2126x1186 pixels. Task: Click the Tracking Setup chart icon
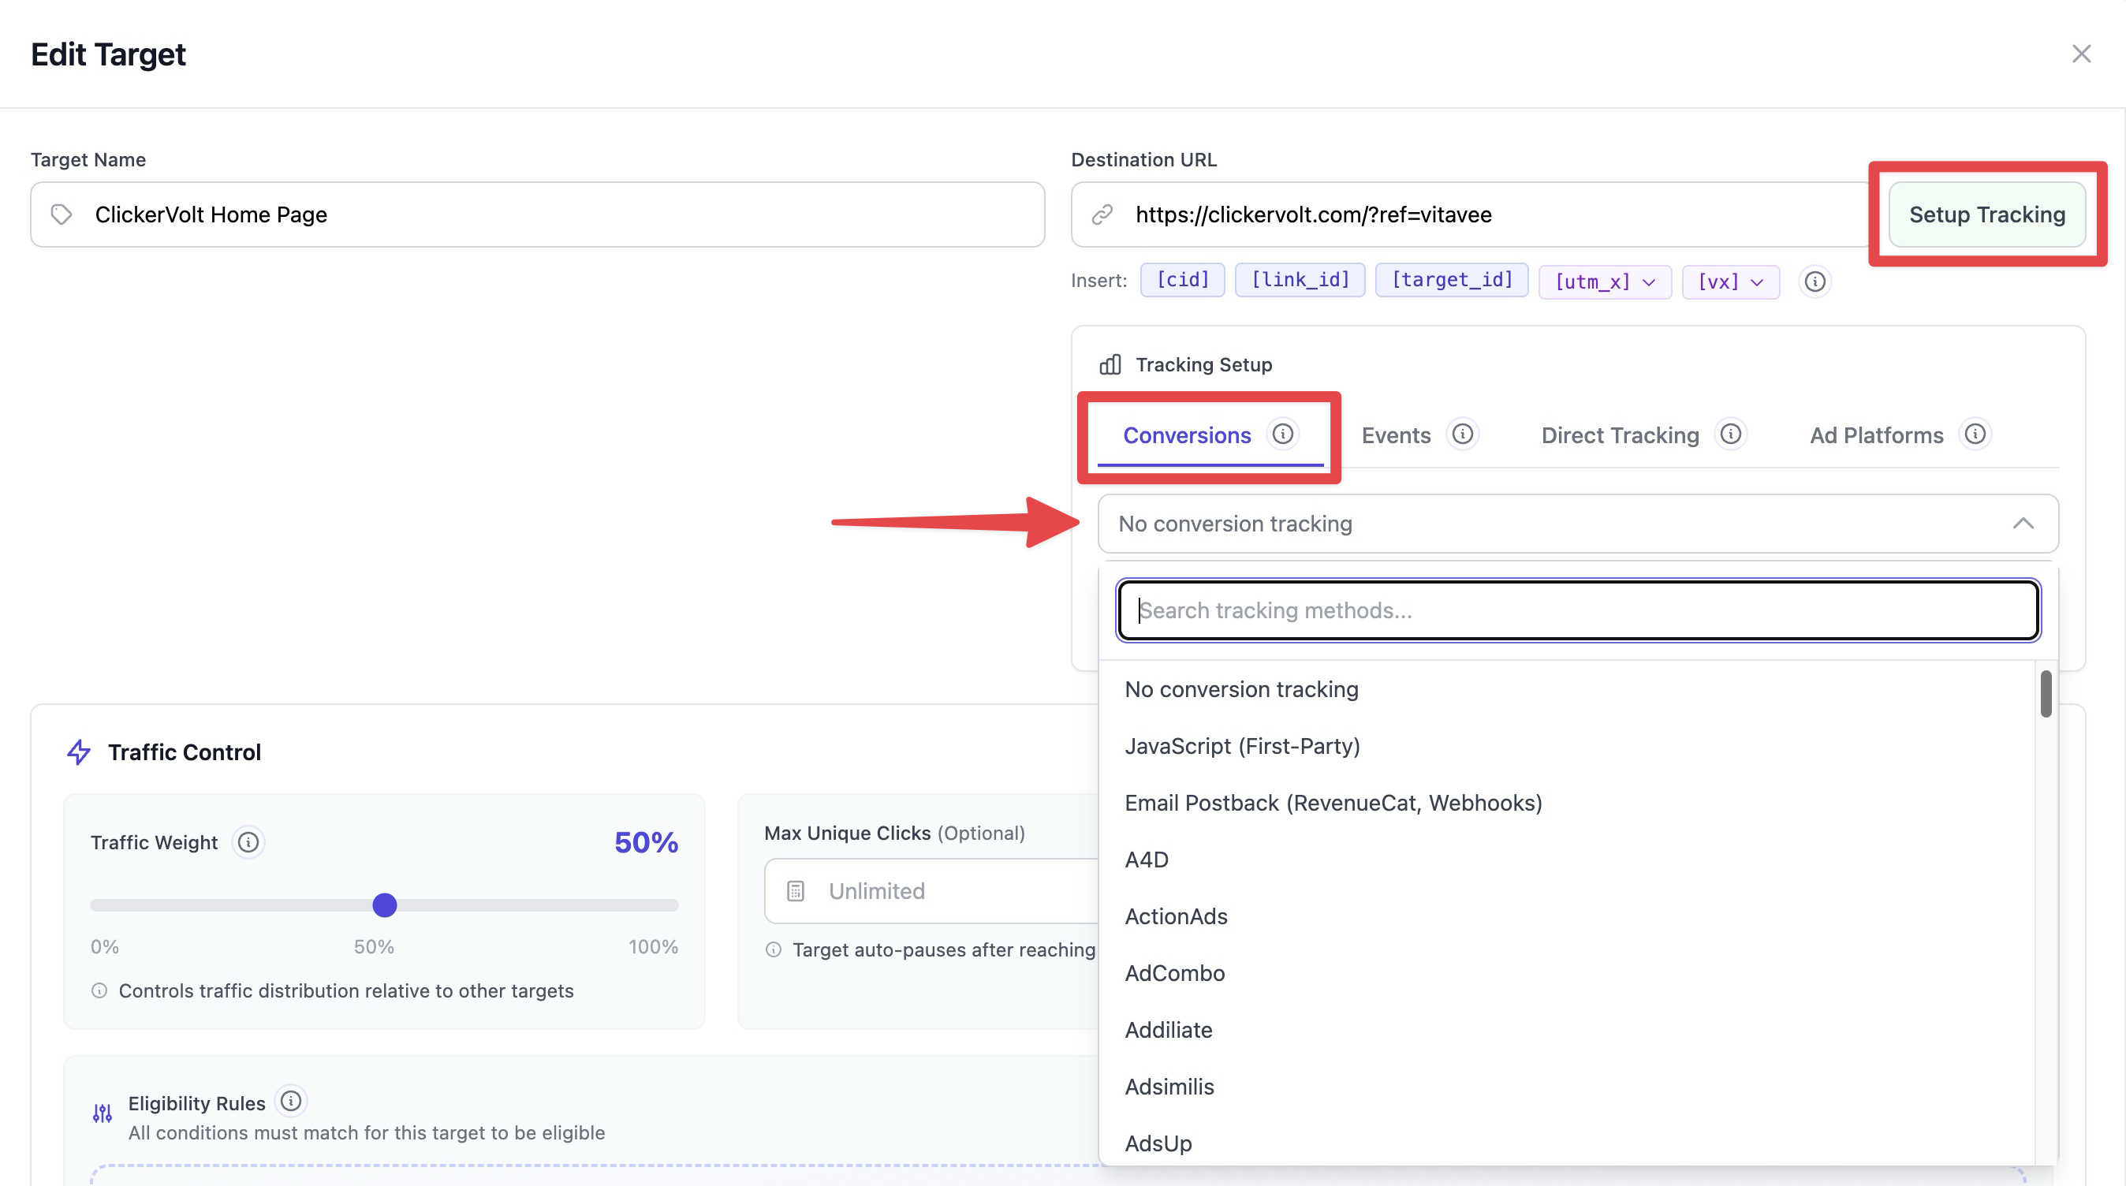point(1110,364)
